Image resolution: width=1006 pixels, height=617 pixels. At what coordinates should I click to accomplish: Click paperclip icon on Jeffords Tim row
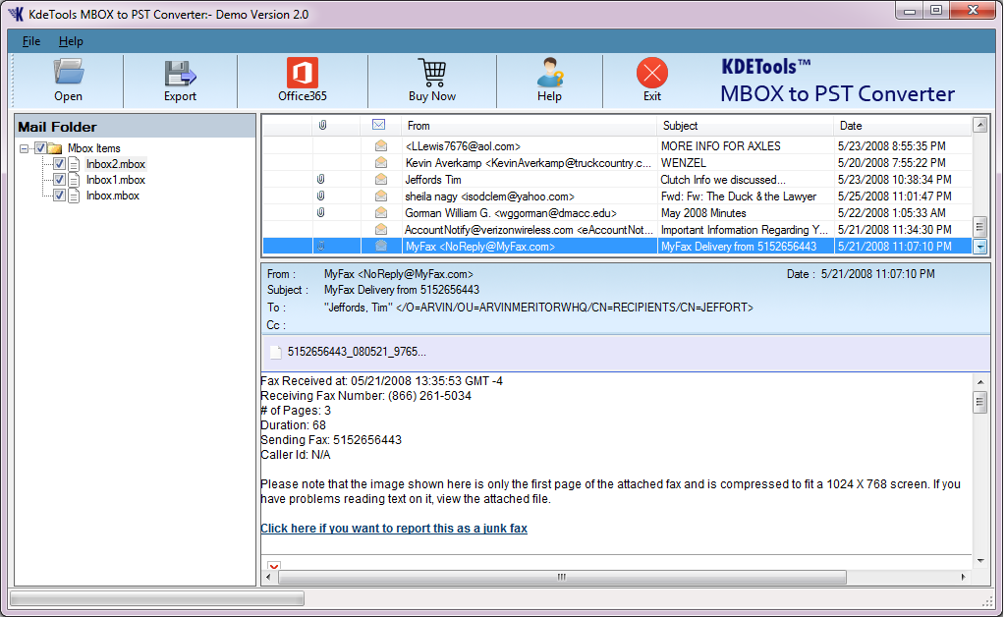321,179
